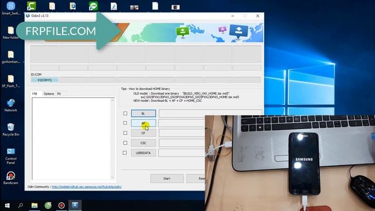Open the Camtasia desktop shortcut
375x211 pixels.
[31, 6]
